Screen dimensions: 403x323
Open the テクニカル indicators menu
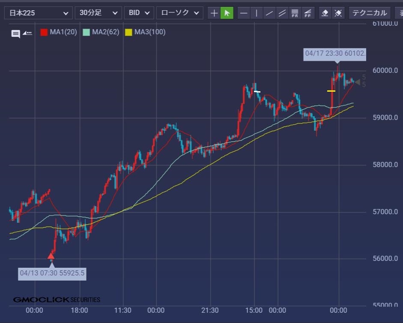point(369,13)
